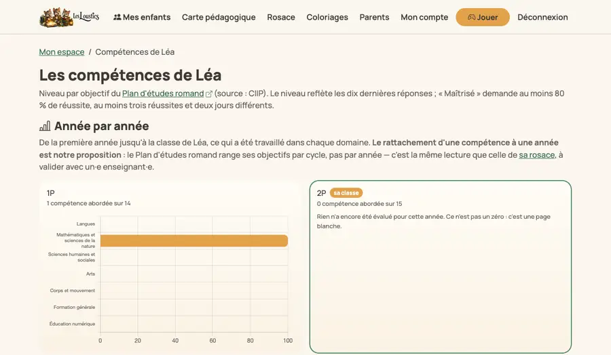Image resolution: width=611 pixels, height=355 pixels.
Task: Click the bar chart icon beside Année par année
Action: 45,126
